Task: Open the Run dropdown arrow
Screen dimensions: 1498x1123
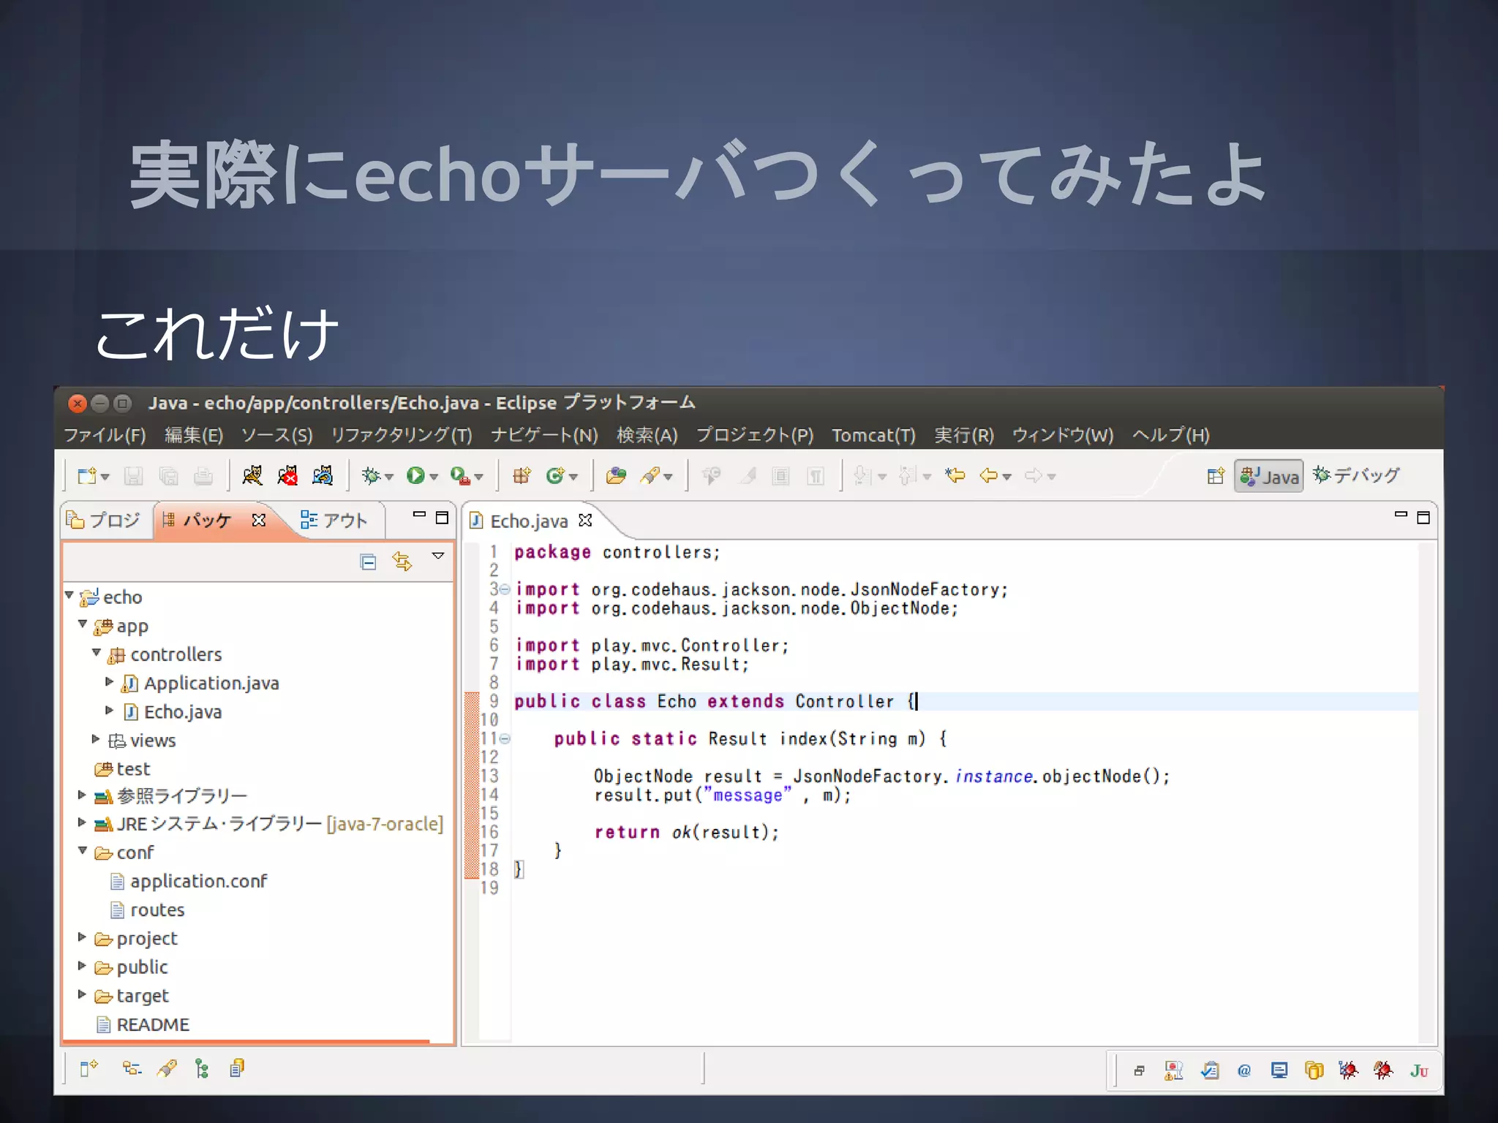Action: 434,477
